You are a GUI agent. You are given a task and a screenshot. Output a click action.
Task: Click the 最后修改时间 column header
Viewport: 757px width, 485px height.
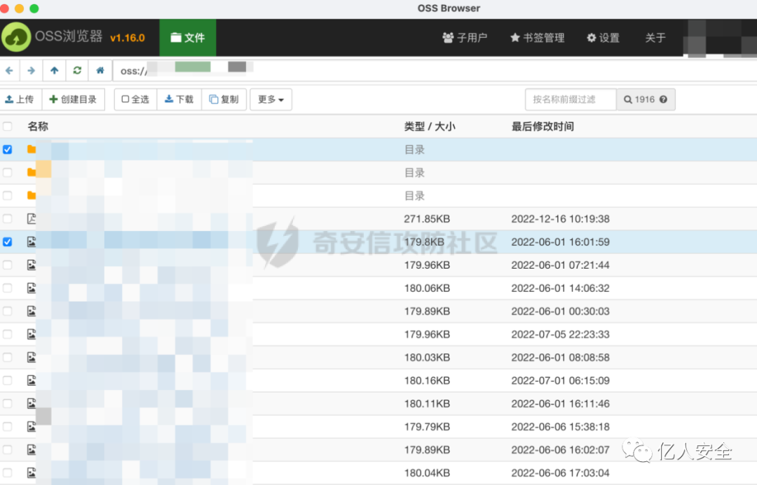pos(543,126)
